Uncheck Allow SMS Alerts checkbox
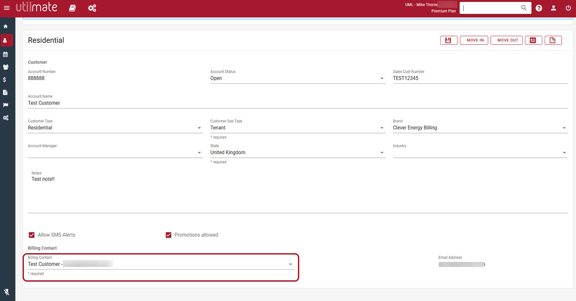Image resolution: width=576 pixels, height=301 pixels. click(x=32, y=235)
